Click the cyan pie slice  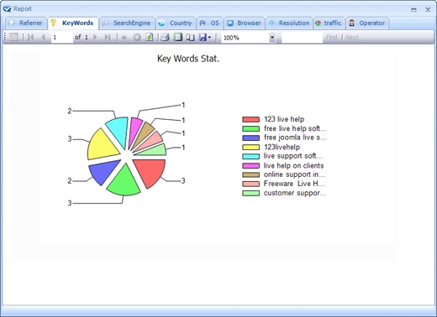pyautogui.click(x=119, y=131)
